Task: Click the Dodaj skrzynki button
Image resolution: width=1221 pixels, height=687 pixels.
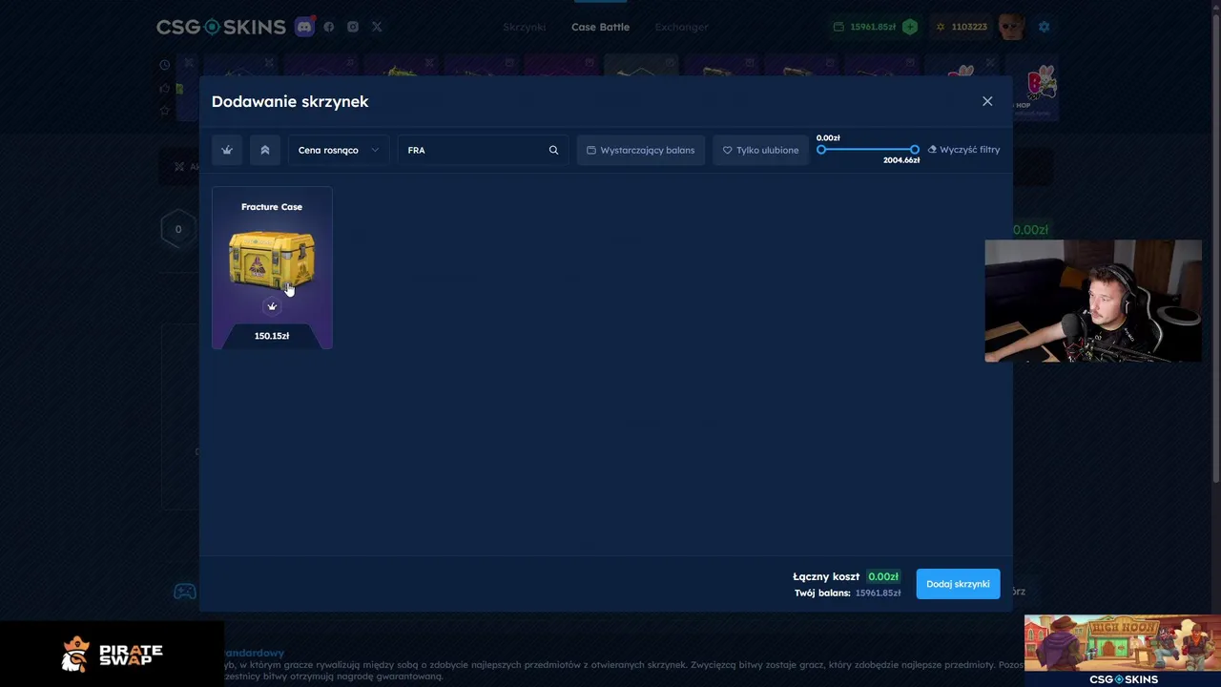Action: pos(958,584)
